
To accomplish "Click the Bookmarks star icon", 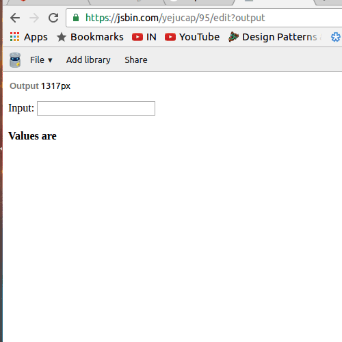I will pos(62,37).
